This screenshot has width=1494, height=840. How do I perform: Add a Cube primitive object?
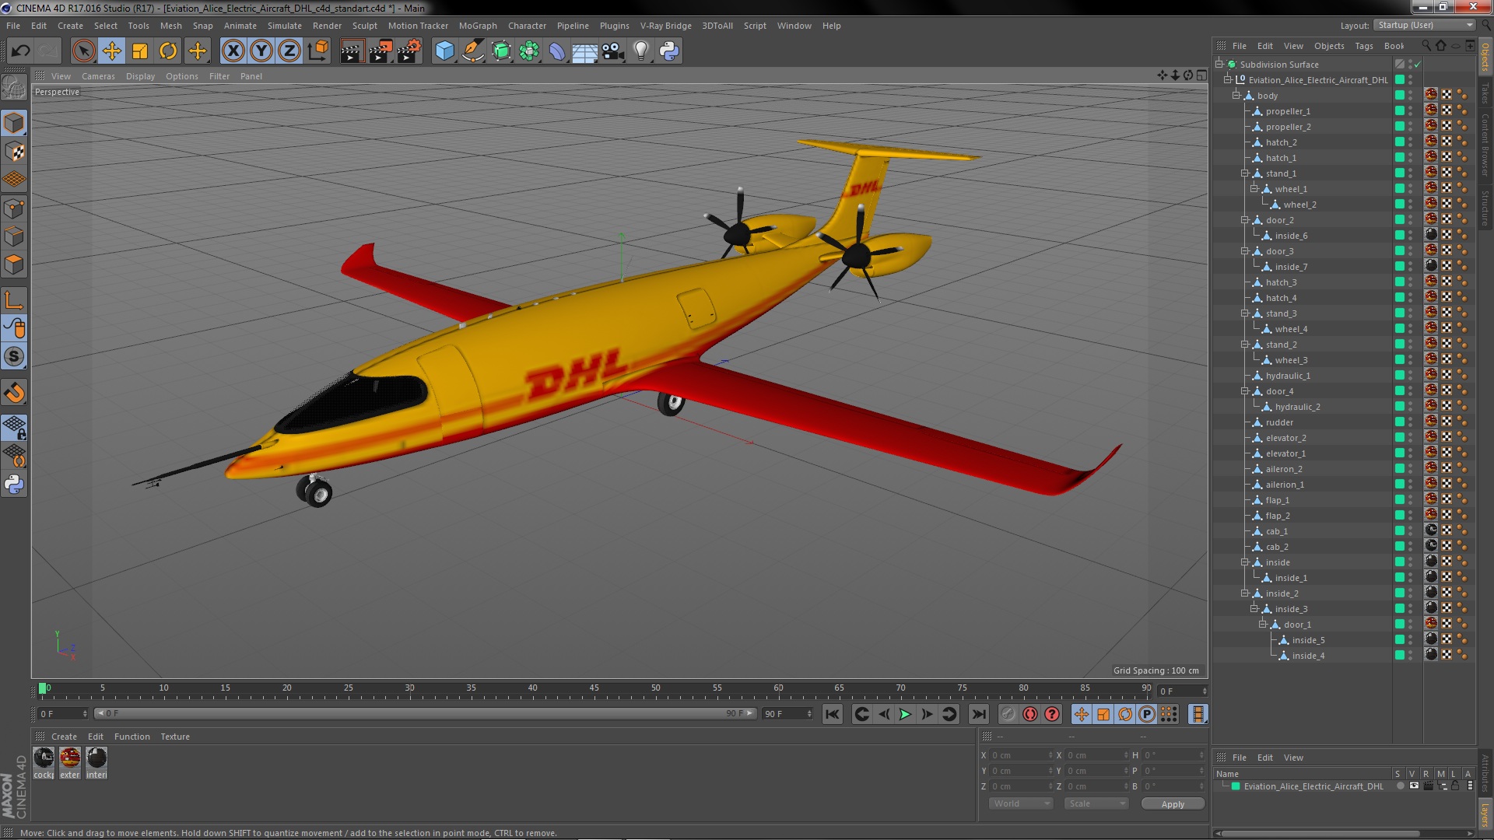click(x=444, y=51)
